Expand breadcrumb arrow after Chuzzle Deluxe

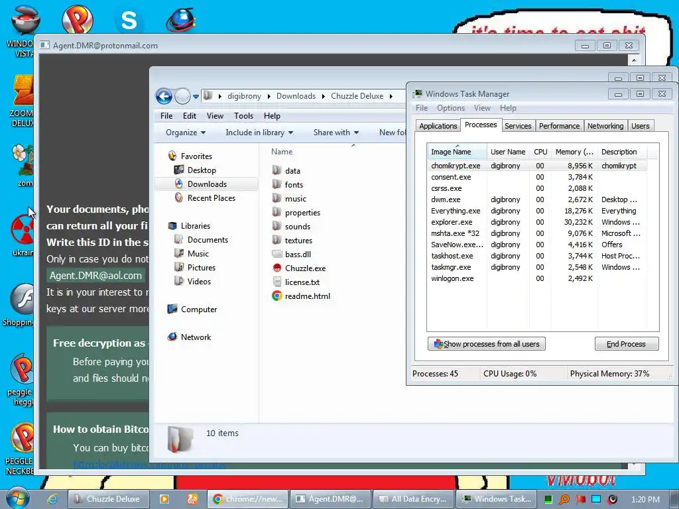click(391, 96)
